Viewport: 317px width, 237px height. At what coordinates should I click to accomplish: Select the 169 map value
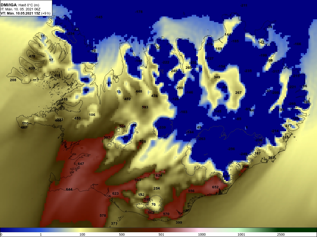click(x=219, y=49)
